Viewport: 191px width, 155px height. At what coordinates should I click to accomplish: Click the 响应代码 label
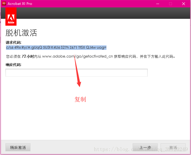point(13,65)
